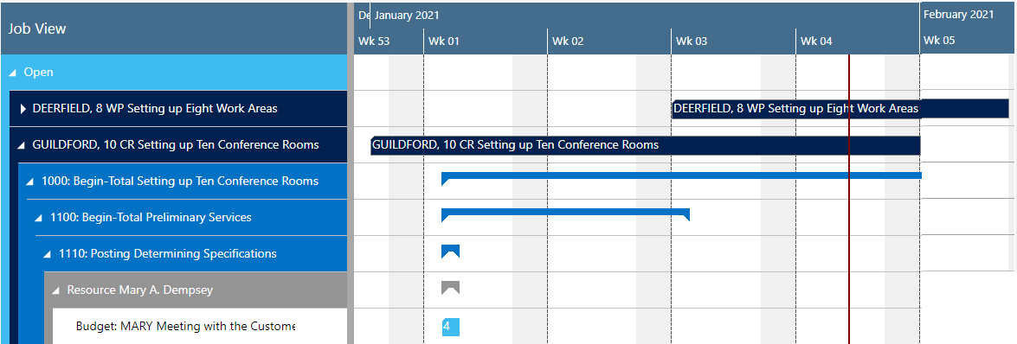
Task: Collapse 1100 Preliminary Services row
Action: click(x=37, y=218)
